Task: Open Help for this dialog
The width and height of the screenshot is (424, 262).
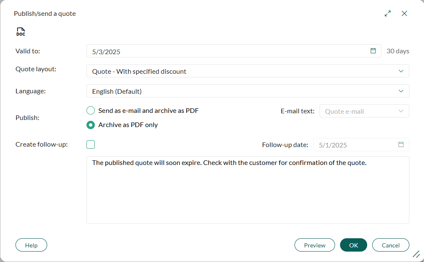Action: [x=31, y=245]
